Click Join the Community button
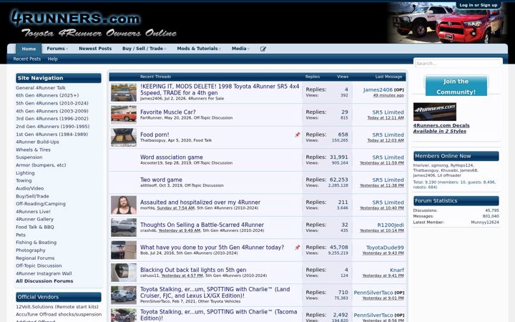Viewport: 515px width, 322px height. click(x=456, y=87)
